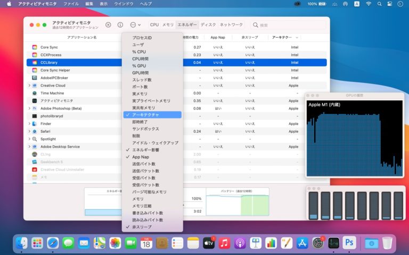Click the stop process (X) toolbar icon

pos(108,25)
